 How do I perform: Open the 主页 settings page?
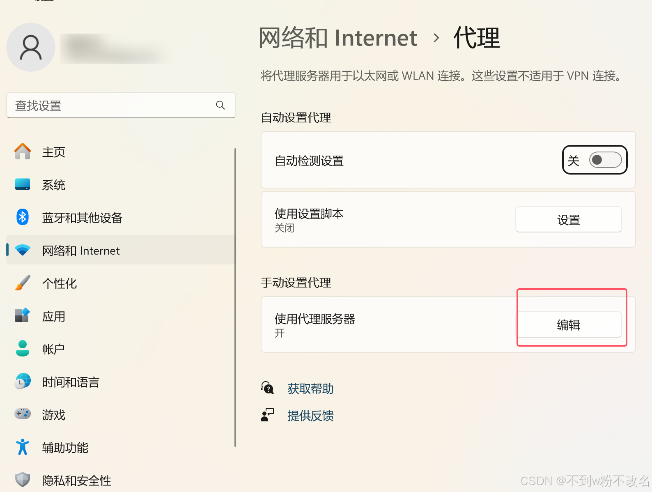(x=121, y=152)
